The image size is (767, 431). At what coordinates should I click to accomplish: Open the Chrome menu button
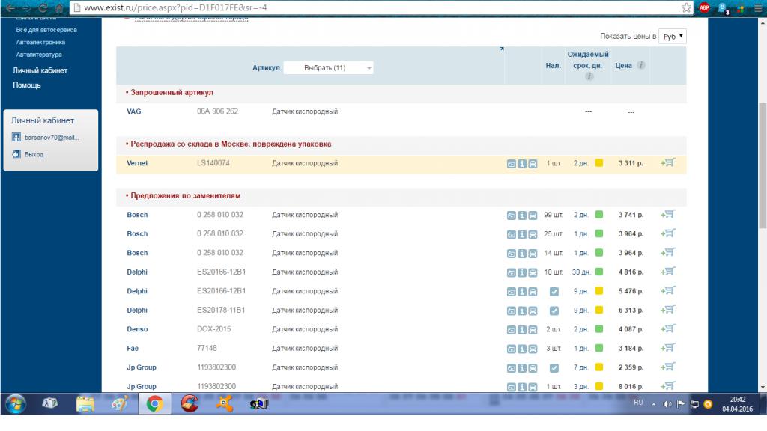(x=758, y=7)
